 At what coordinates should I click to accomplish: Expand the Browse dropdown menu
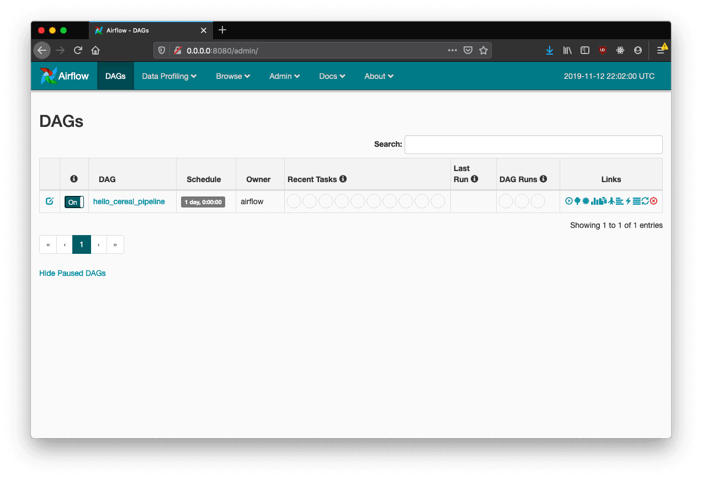point(233,76)
